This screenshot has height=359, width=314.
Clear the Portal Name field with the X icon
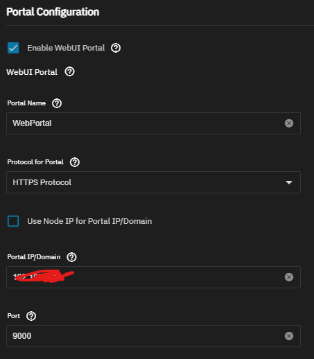click(x=289, y=123)
